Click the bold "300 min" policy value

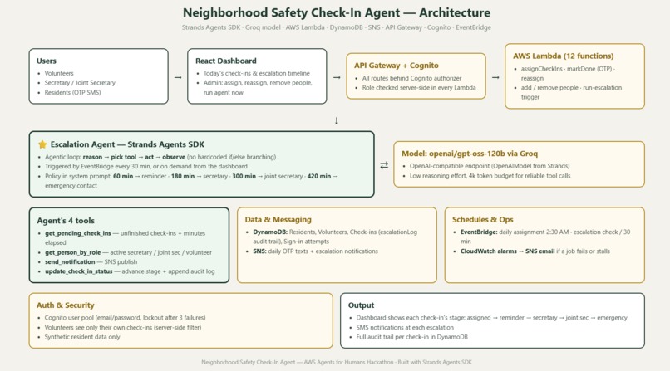click(244, 176)
